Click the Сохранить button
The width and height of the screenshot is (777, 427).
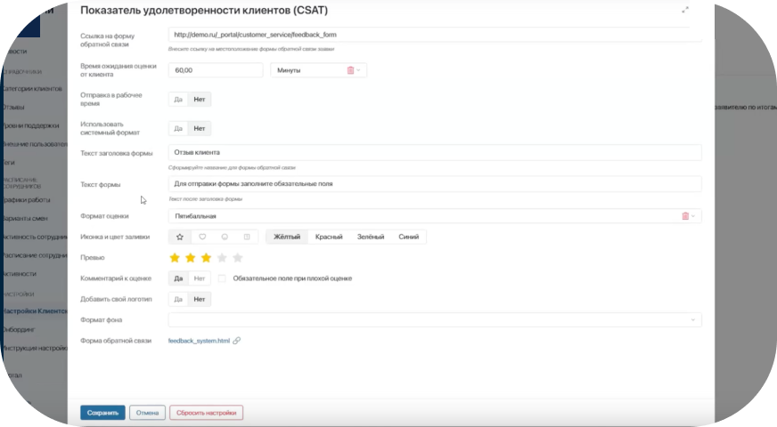coord(102,413)
